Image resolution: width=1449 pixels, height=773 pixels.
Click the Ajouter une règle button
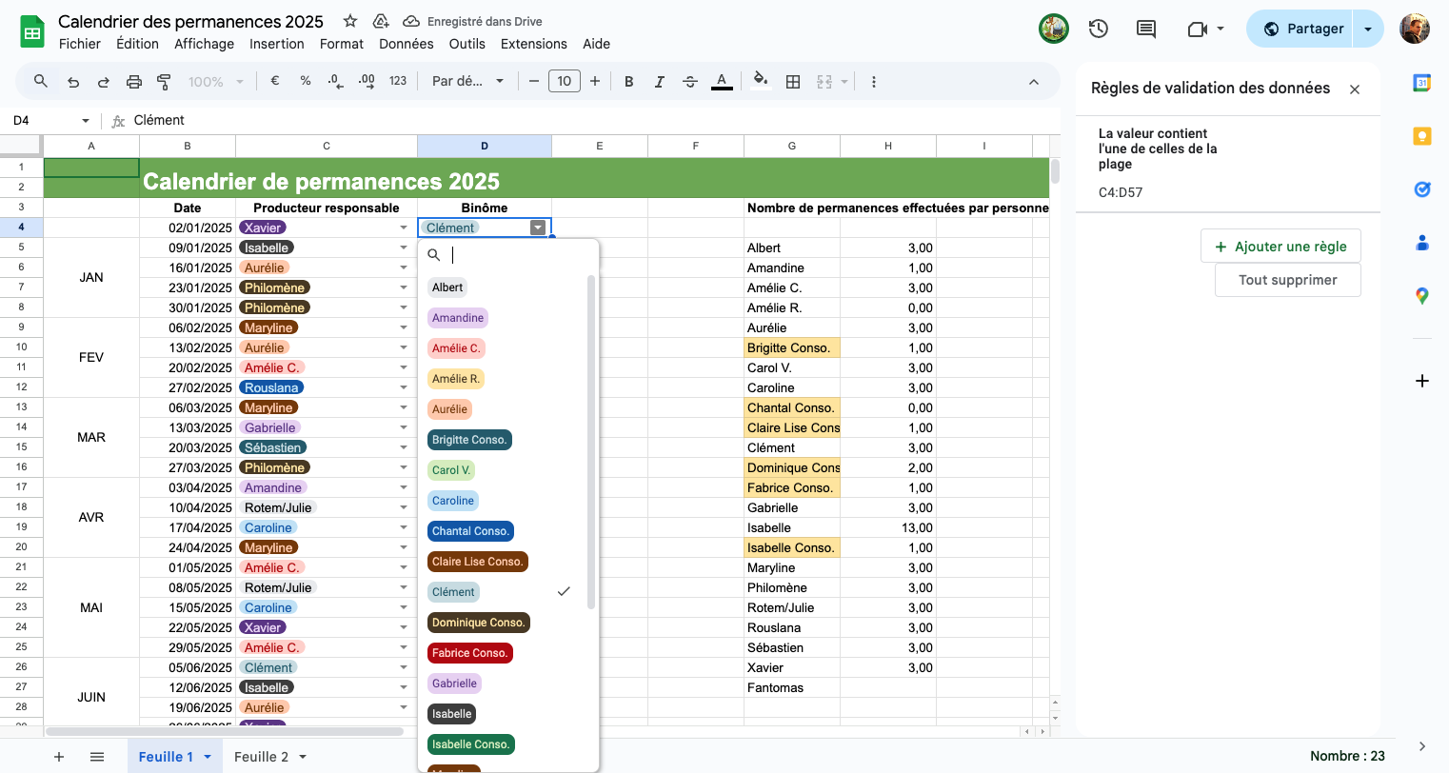pyautogui.click(x=1280, y=247)
